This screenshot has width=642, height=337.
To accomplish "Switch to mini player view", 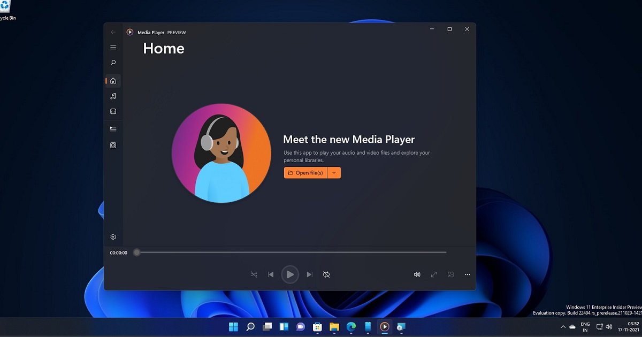I will click(450, 274).
